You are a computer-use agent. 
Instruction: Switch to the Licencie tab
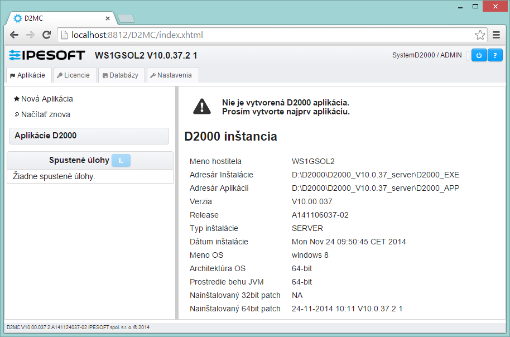point(74,75)
